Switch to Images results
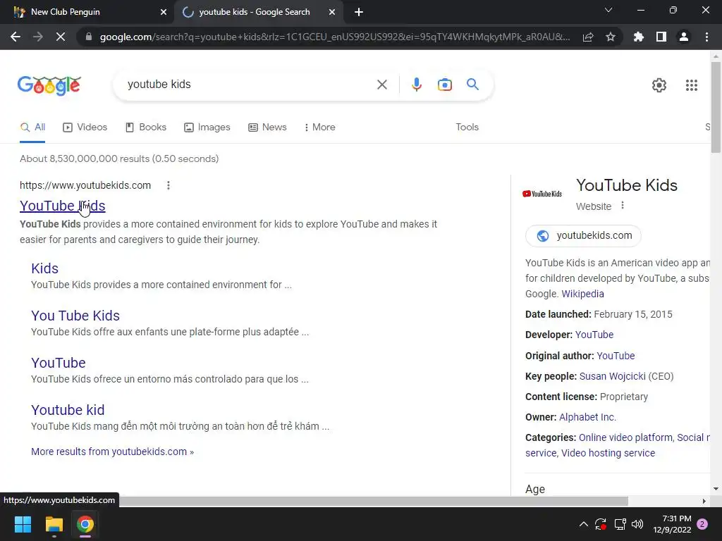 pos(207,128)
